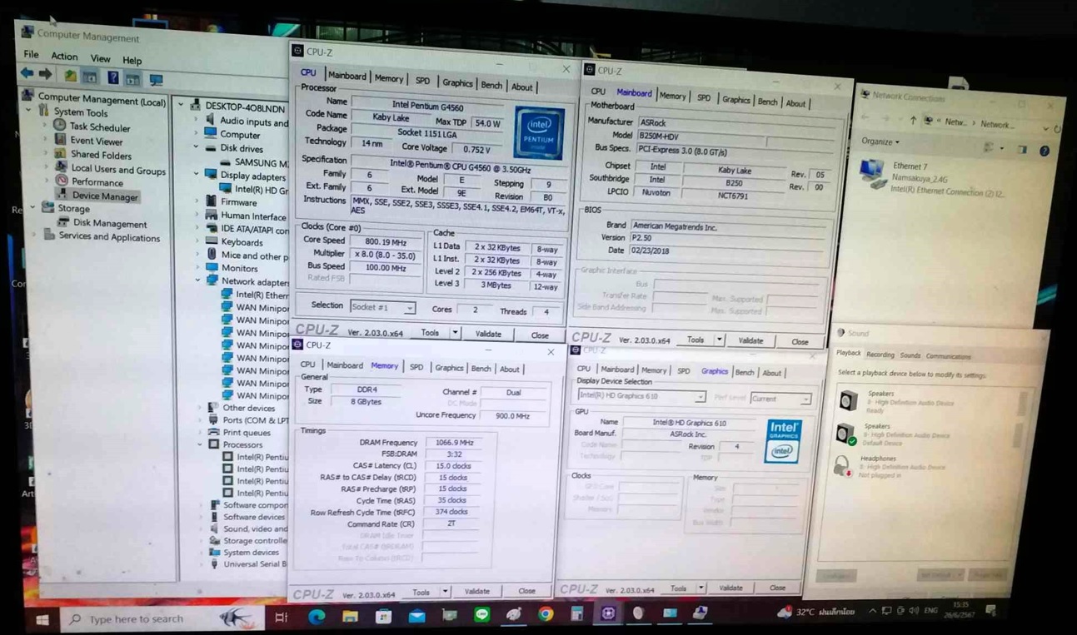Open the Help menu in Computer Management

click(x=132, y=60)
